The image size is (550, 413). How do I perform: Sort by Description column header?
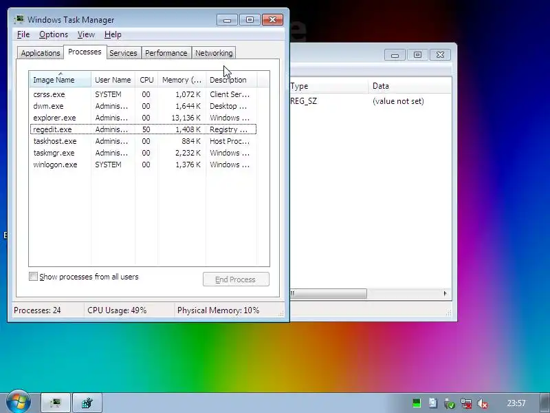(231, 80)
